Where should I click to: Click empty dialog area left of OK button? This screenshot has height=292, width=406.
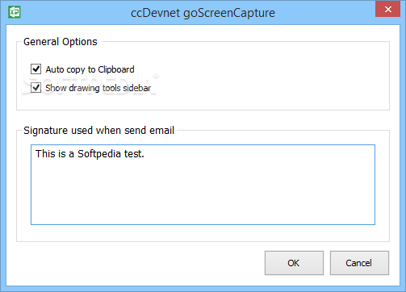[x=135, y=264]
